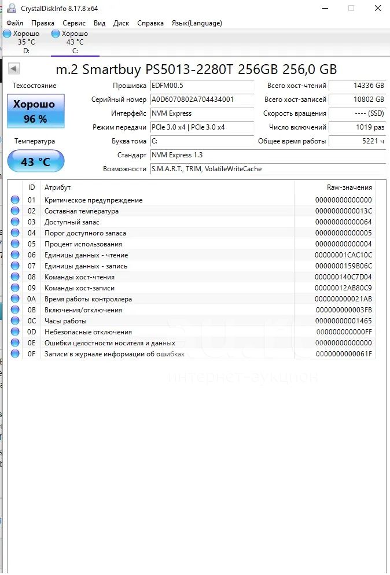Select raw value 000000000021AB
Viewport: 390px width, 575px height.
pos(343,299)
